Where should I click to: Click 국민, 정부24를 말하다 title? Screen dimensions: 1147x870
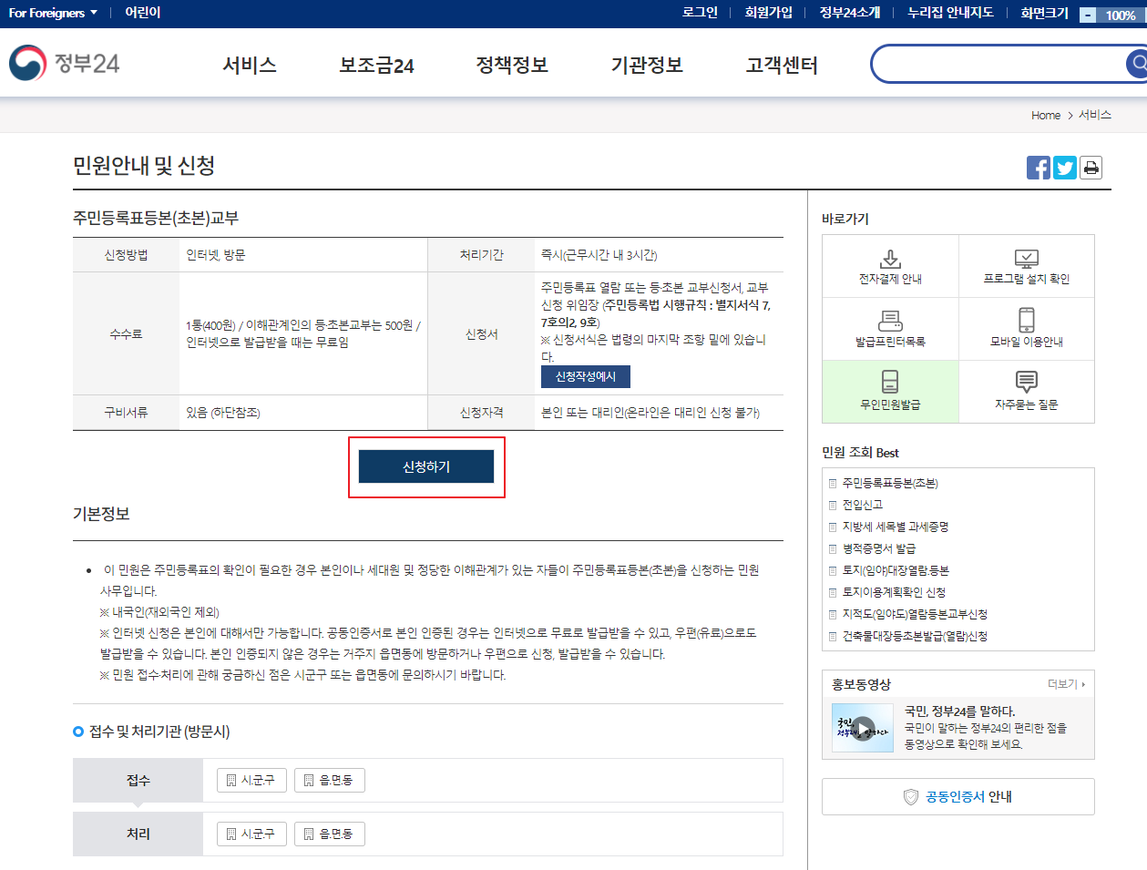pos(959,711)
